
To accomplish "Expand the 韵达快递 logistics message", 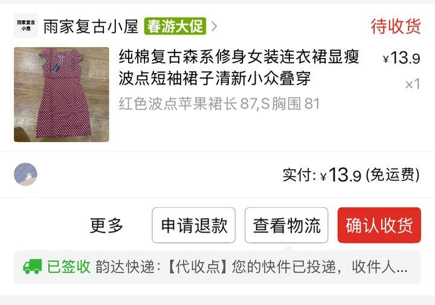I will point(217,267).
